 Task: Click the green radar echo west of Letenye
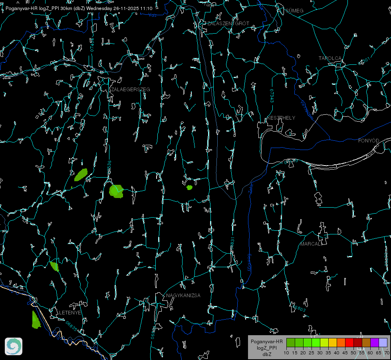(x=36, y=320)
